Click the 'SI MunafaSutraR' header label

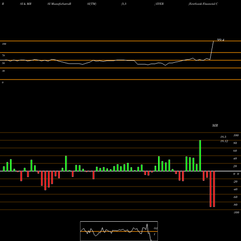tap(59, 4)
